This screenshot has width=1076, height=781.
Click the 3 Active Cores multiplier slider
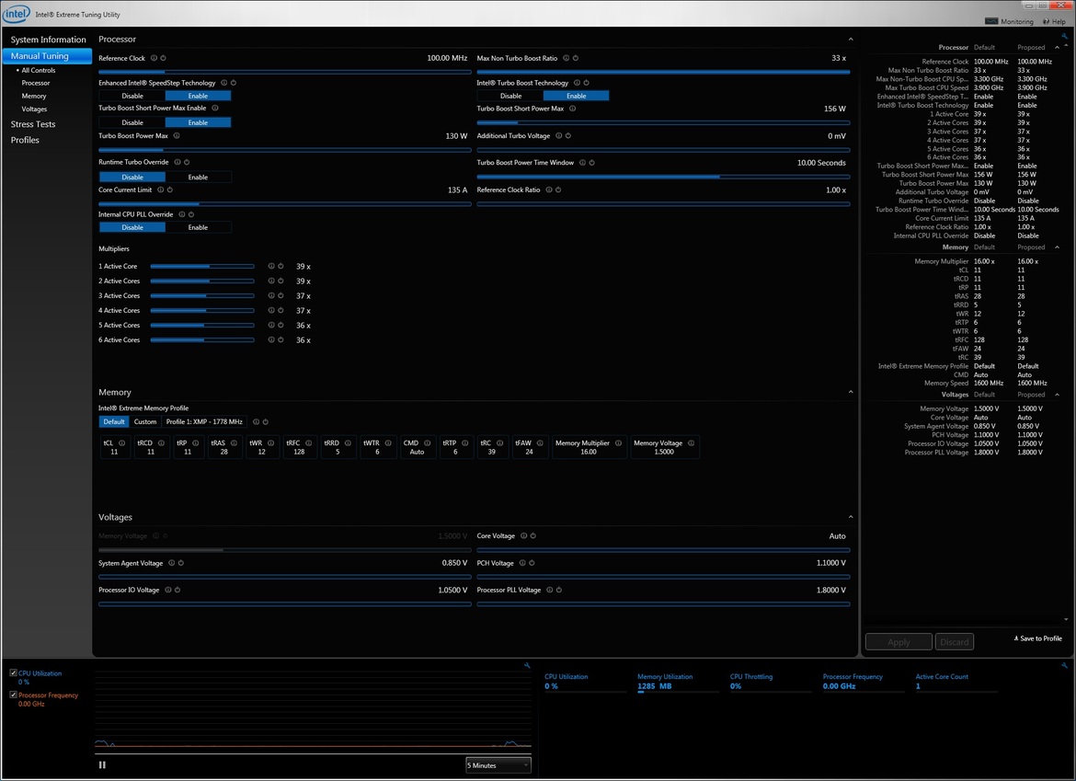pos(202,296)
